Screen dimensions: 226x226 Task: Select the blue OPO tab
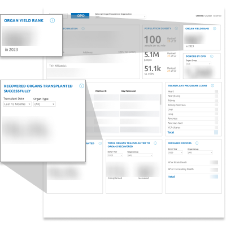80,16
